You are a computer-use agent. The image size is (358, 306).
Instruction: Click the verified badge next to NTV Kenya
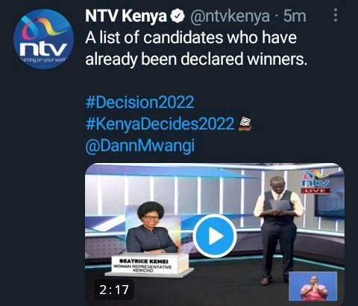[178, 16]
